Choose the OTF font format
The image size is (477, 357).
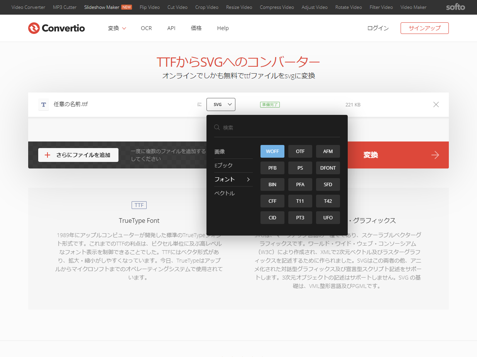(300, 152)
